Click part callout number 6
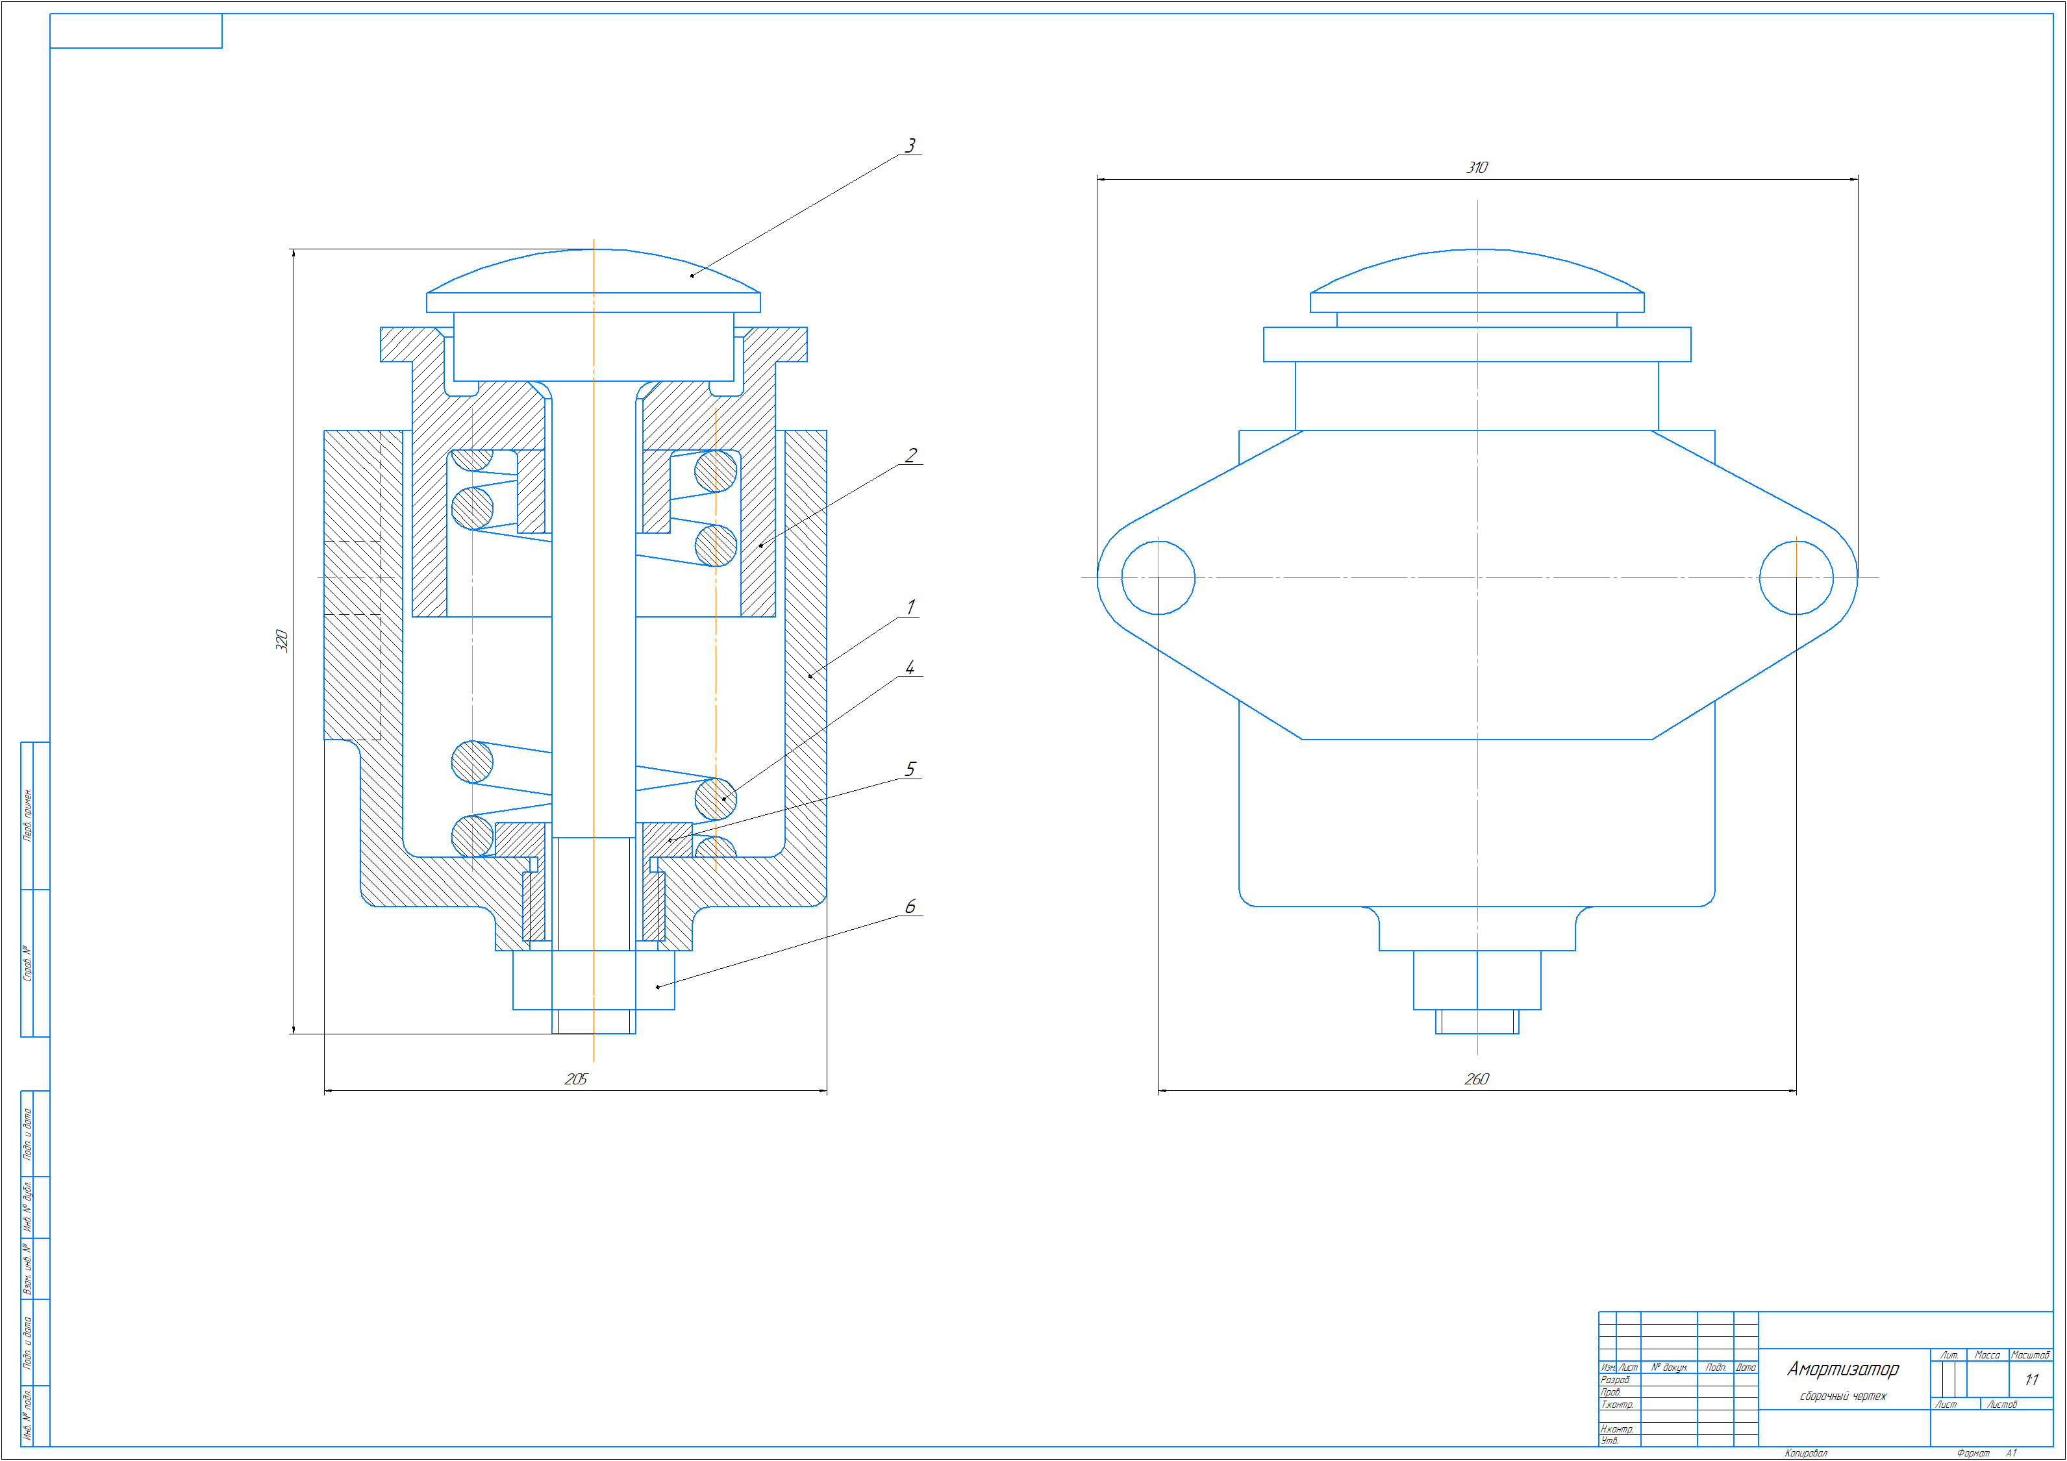This screenshot has height=1461, width=2067. pyautogui.click(x=910, y=906)
